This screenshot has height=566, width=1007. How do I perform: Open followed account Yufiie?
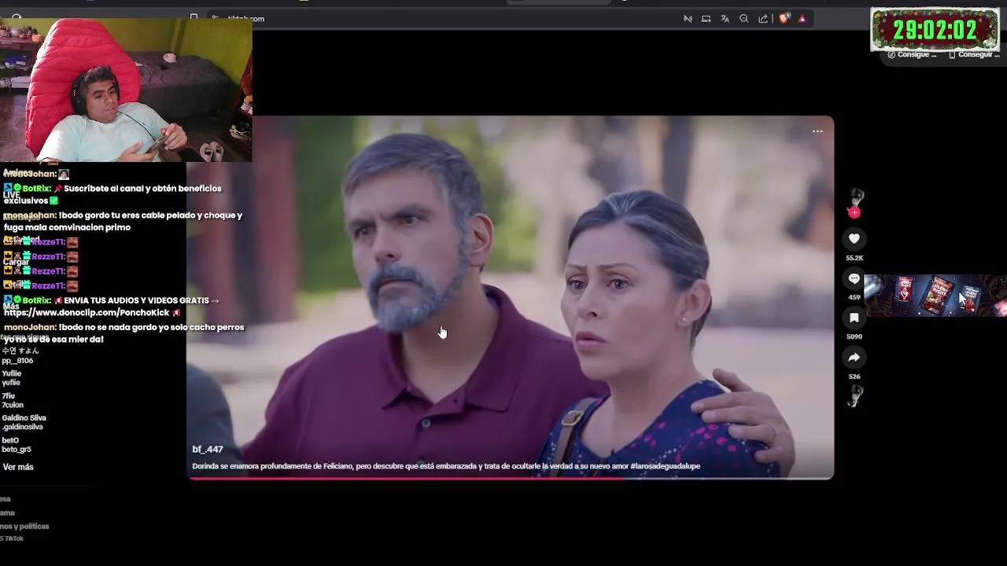point(12,378)
